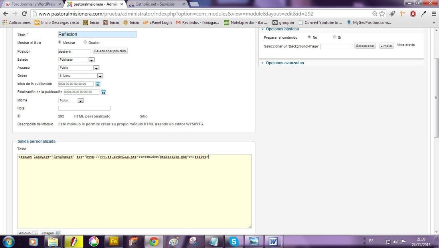This screenshot has width=439, height=248.
Task: Open the Recibidos - fabiagar Gmail bookmark
Action: pos(198,23)
